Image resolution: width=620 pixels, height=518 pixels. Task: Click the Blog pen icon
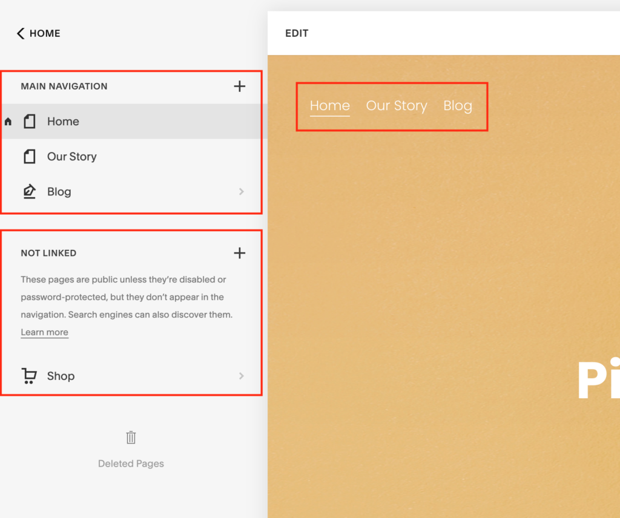coord(29,192)
